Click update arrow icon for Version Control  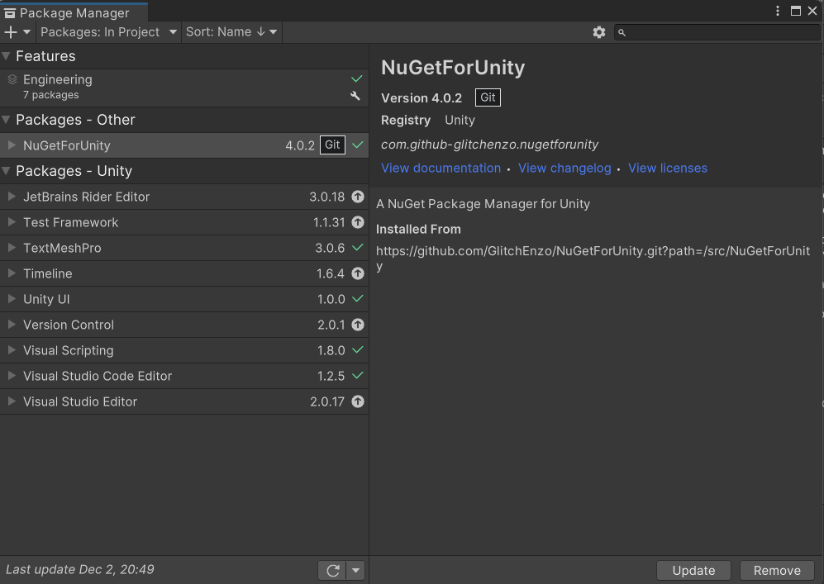[358, 325]
